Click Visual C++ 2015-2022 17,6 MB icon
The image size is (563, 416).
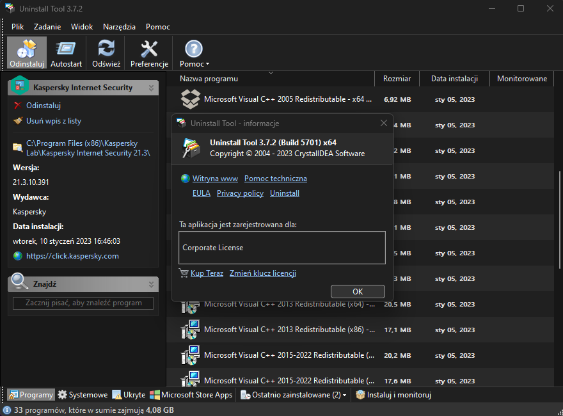tap(190, 380)
